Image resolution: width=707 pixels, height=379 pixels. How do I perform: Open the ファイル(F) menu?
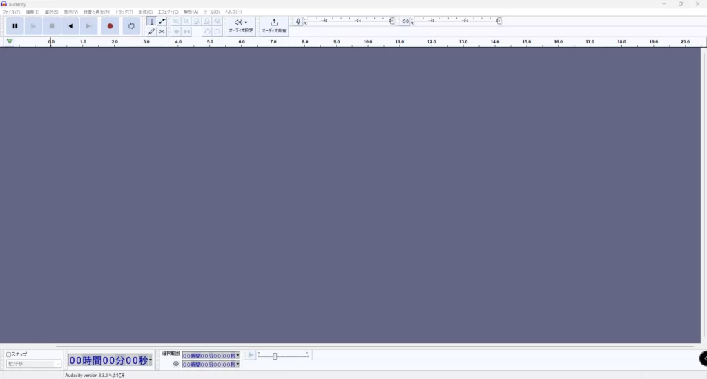click(11, 12)
